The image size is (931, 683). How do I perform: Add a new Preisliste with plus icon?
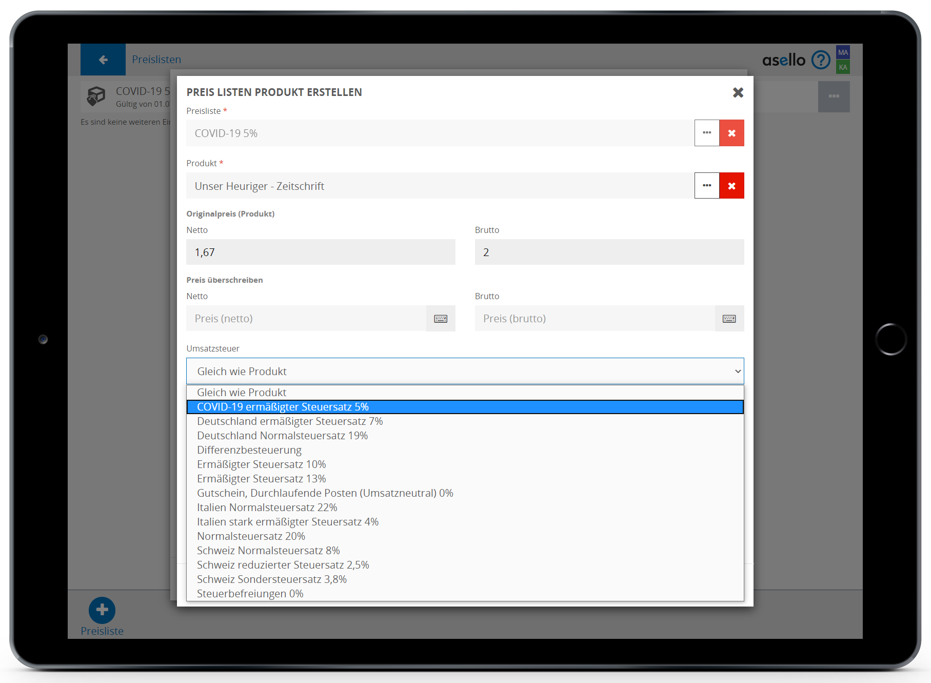click(102, 610)
